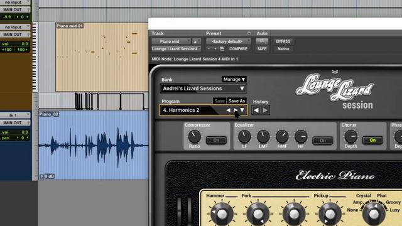Click the second Fork knob
402x226 pixels.
(x=294, y=213)
